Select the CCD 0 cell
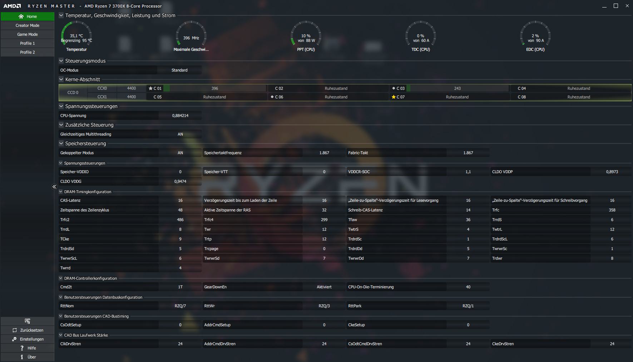The width and height of the screenshot is (633, 362). [x=73, y=93]
